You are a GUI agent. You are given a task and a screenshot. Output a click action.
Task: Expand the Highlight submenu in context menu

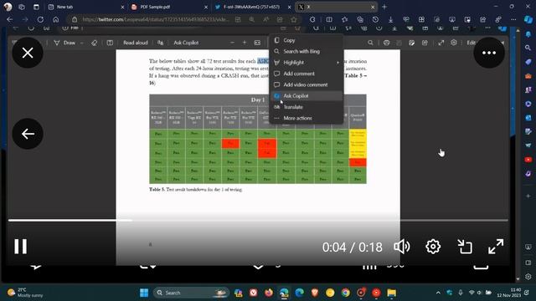[307, 63]
